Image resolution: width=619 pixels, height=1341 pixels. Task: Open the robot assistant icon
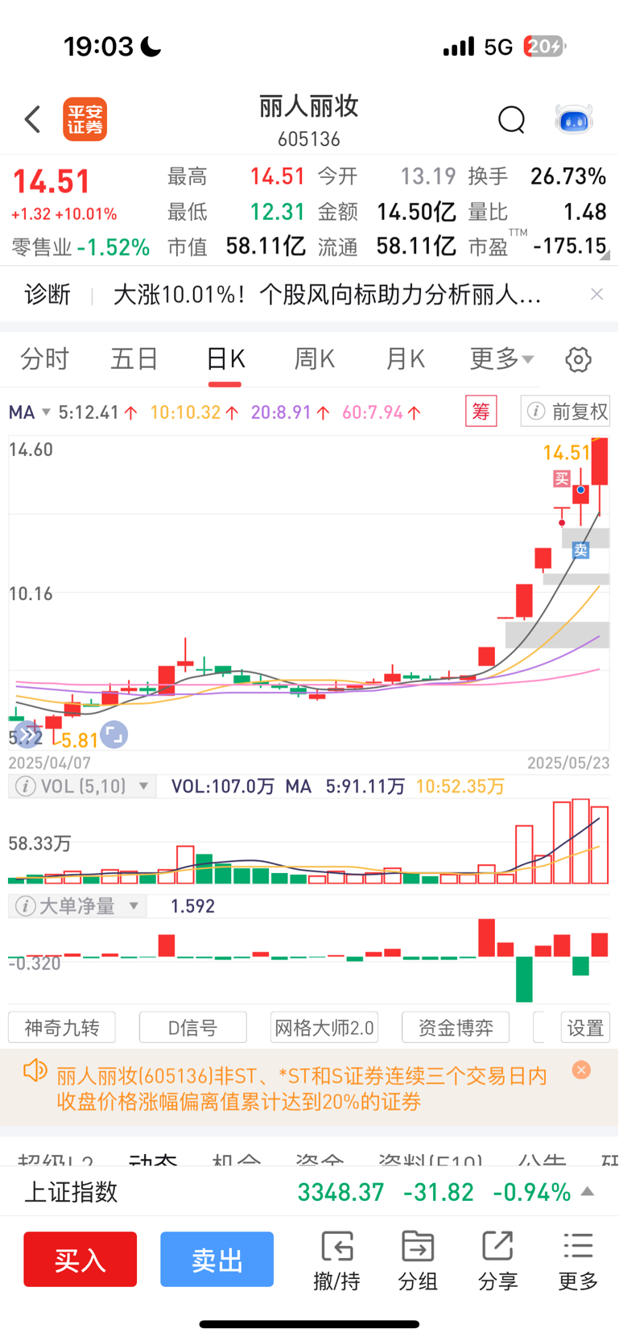point(574,120)
